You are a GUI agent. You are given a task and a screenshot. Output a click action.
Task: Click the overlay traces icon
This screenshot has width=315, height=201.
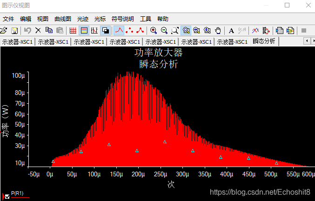(x=255, y=31)
